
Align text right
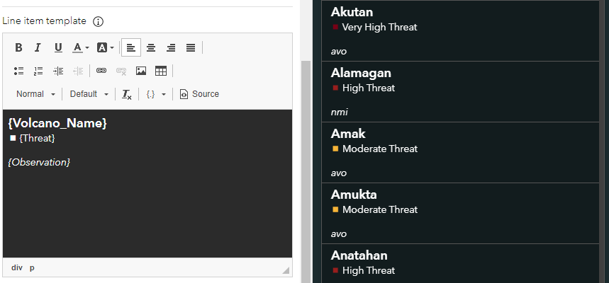pyautogui.click(x=170, y=47)
